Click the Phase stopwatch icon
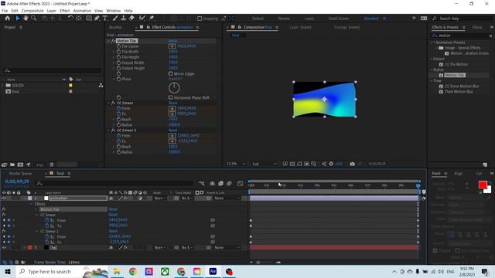 point(118,79)
